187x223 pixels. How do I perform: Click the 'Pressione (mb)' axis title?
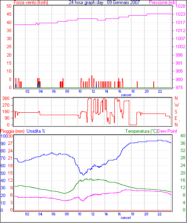click(x=163, y=2)
